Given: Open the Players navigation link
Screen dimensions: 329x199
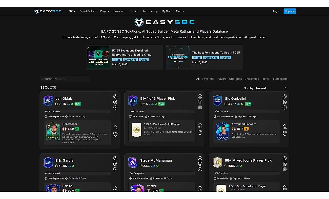Looking at the screenshot, I should 105,11.
